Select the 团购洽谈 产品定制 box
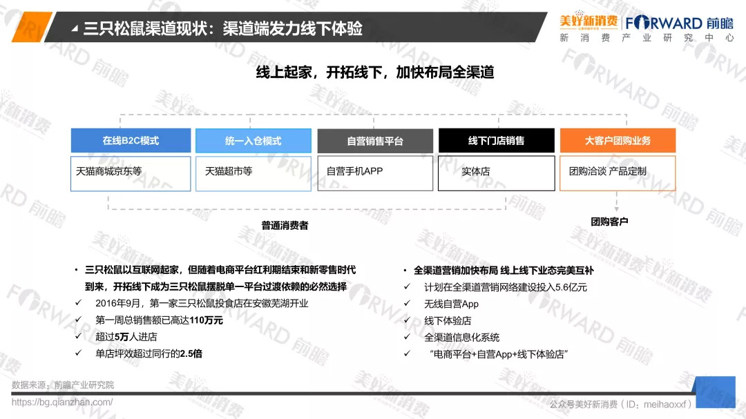The image size is (746, 419). pos(618,173)
